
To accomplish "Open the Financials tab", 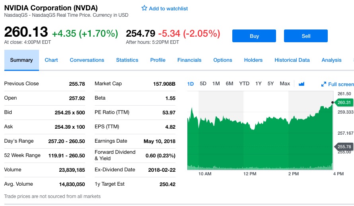I will coord(189,60).
